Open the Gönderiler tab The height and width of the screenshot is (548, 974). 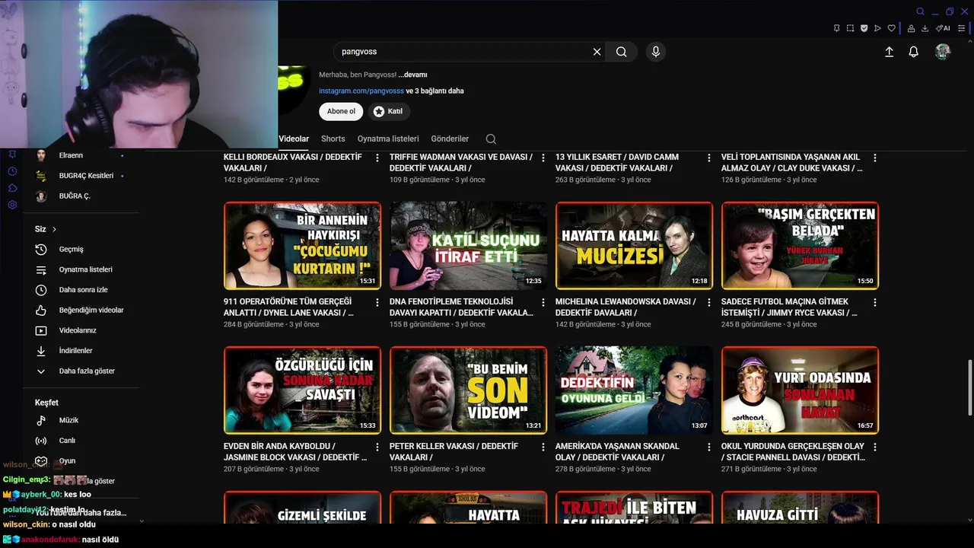(x=450, y=139)
